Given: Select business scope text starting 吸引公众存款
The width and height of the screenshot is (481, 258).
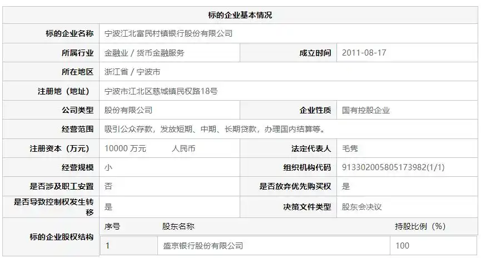Looking at the screenshot, I should (x=215, y=129).
